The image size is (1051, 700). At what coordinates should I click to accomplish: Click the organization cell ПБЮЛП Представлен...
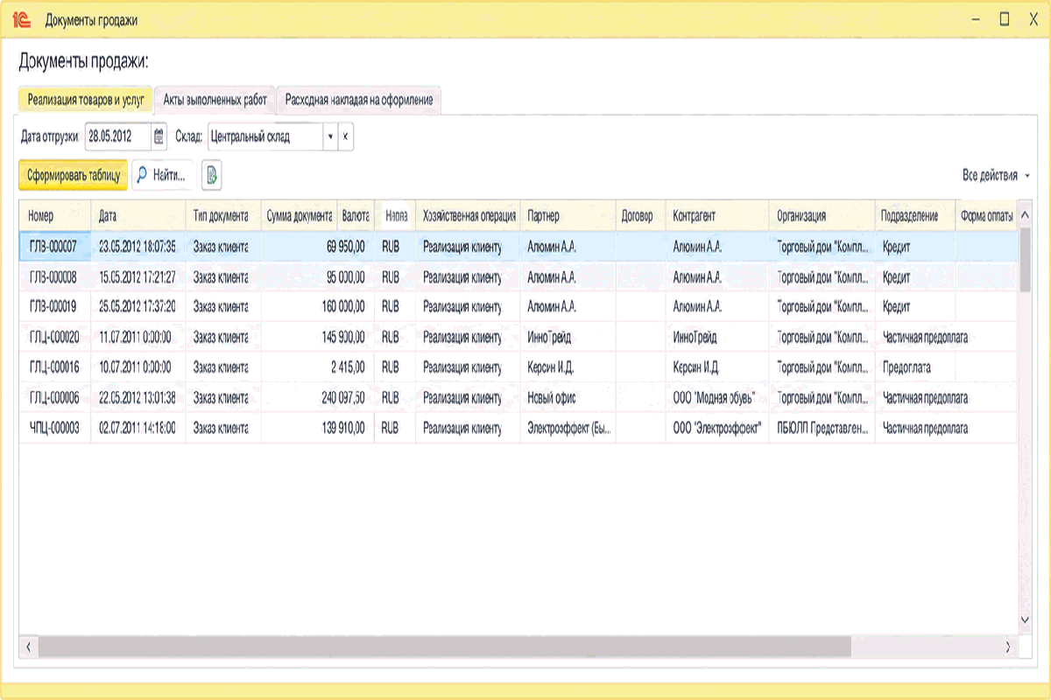[x=822, y=428]
